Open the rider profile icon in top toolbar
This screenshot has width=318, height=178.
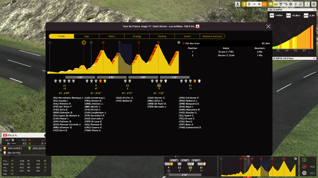pyautogui.click(x=238, y=4)
